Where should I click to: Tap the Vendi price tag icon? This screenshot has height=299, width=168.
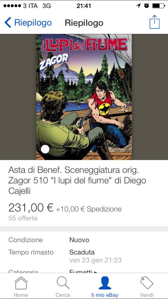pos(147,283)
